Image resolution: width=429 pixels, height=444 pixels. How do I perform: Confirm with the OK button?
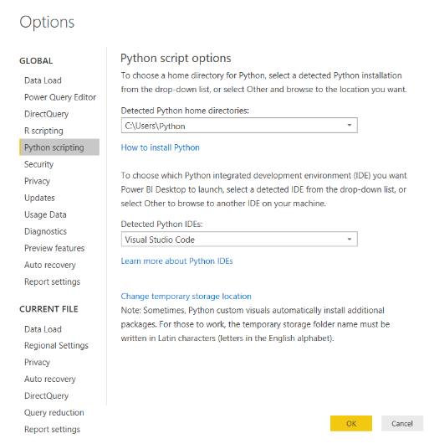pos(351,423)
